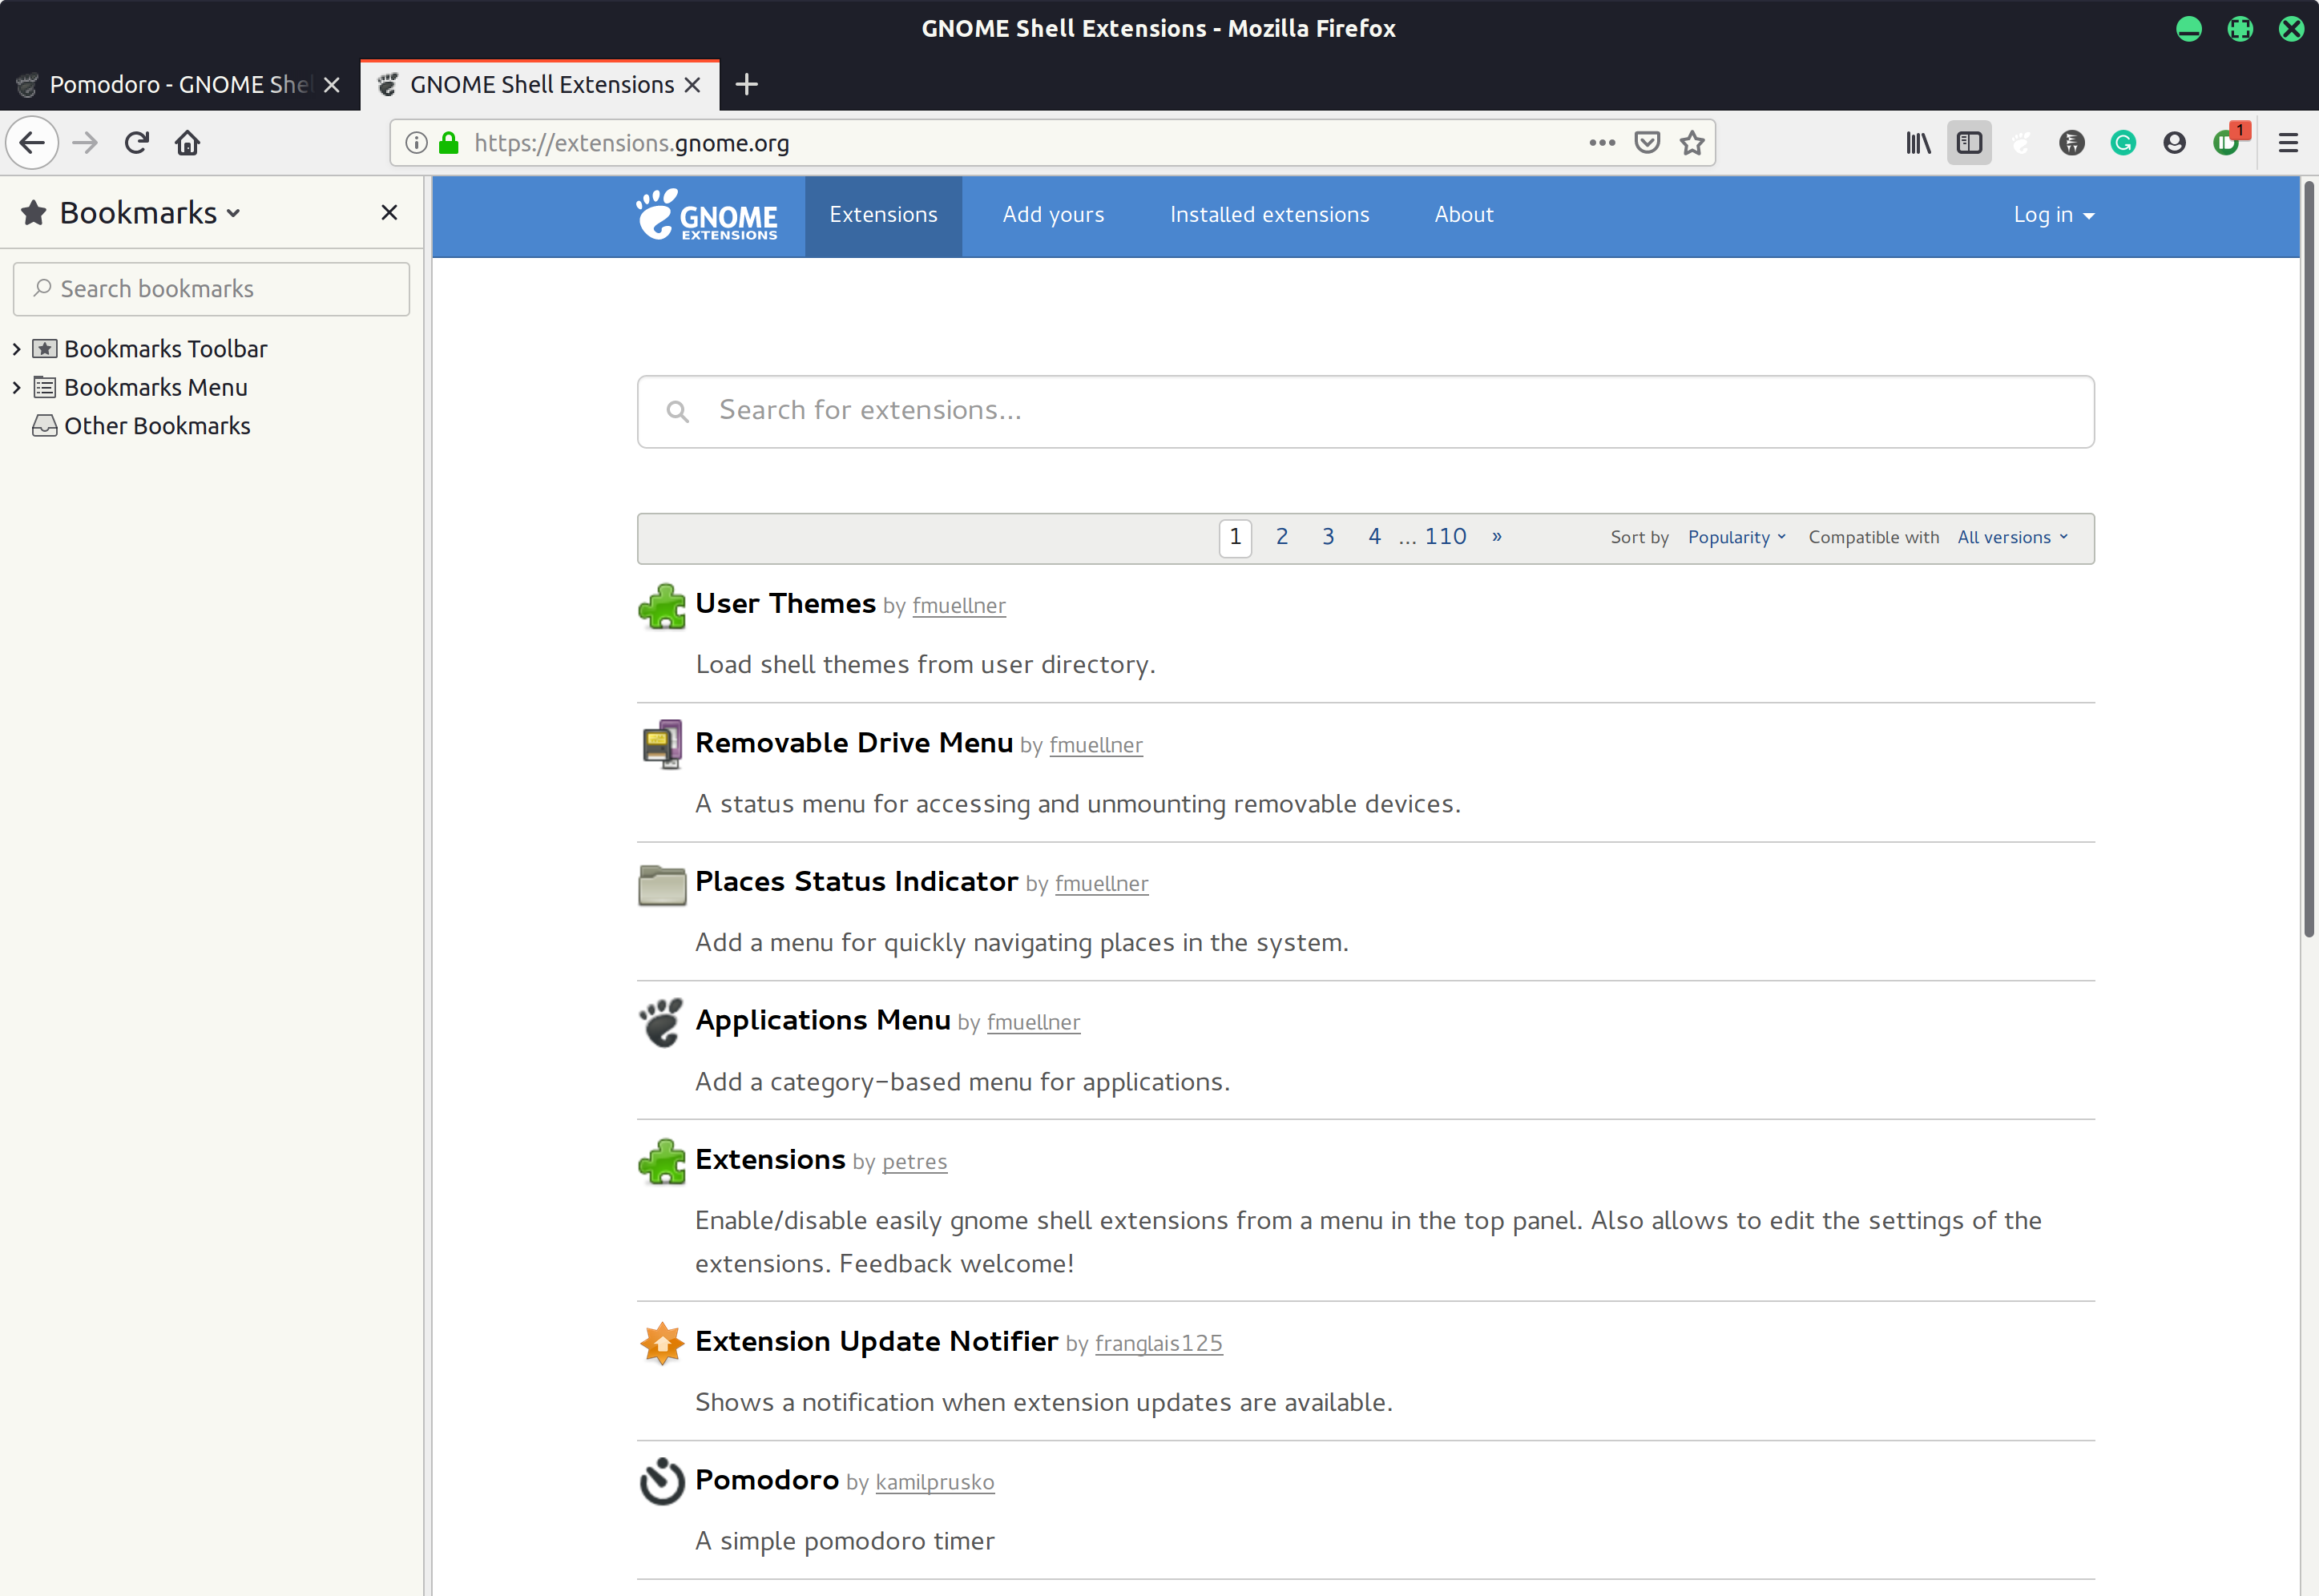Select the GNOME Shell Extensions tab

coord(540,85)
